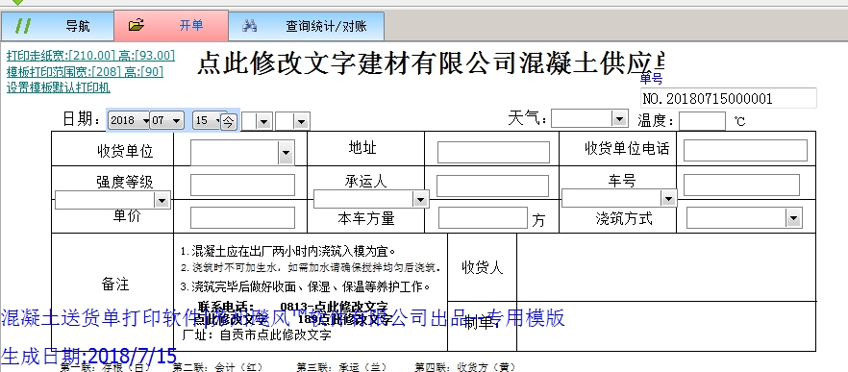Click the 模板打印范围宽 print range link
The height and width of the screenshot is (372, 848).
point(85,71)
